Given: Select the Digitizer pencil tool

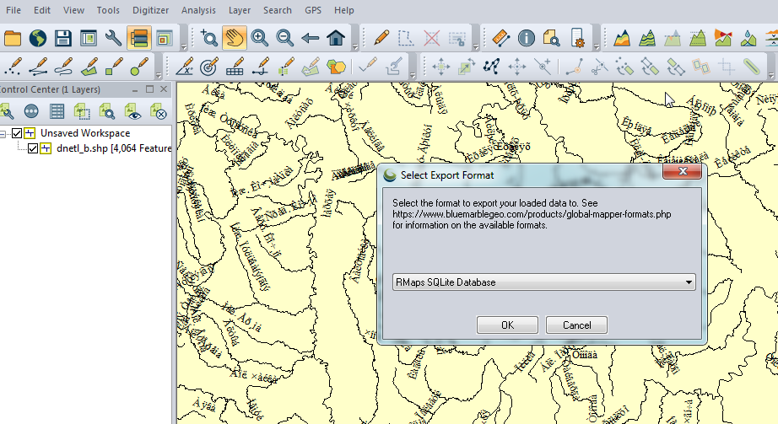Looking at the screenshot, I should pyautogui.click(x=381, y=38).
